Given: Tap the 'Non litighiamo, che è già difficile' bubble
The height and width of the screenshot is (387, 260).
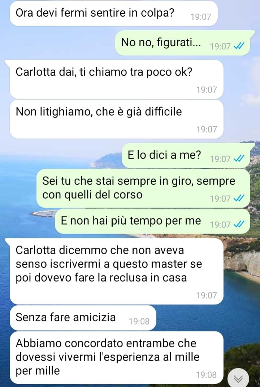Looking at the screenshot, I should 117,119.
